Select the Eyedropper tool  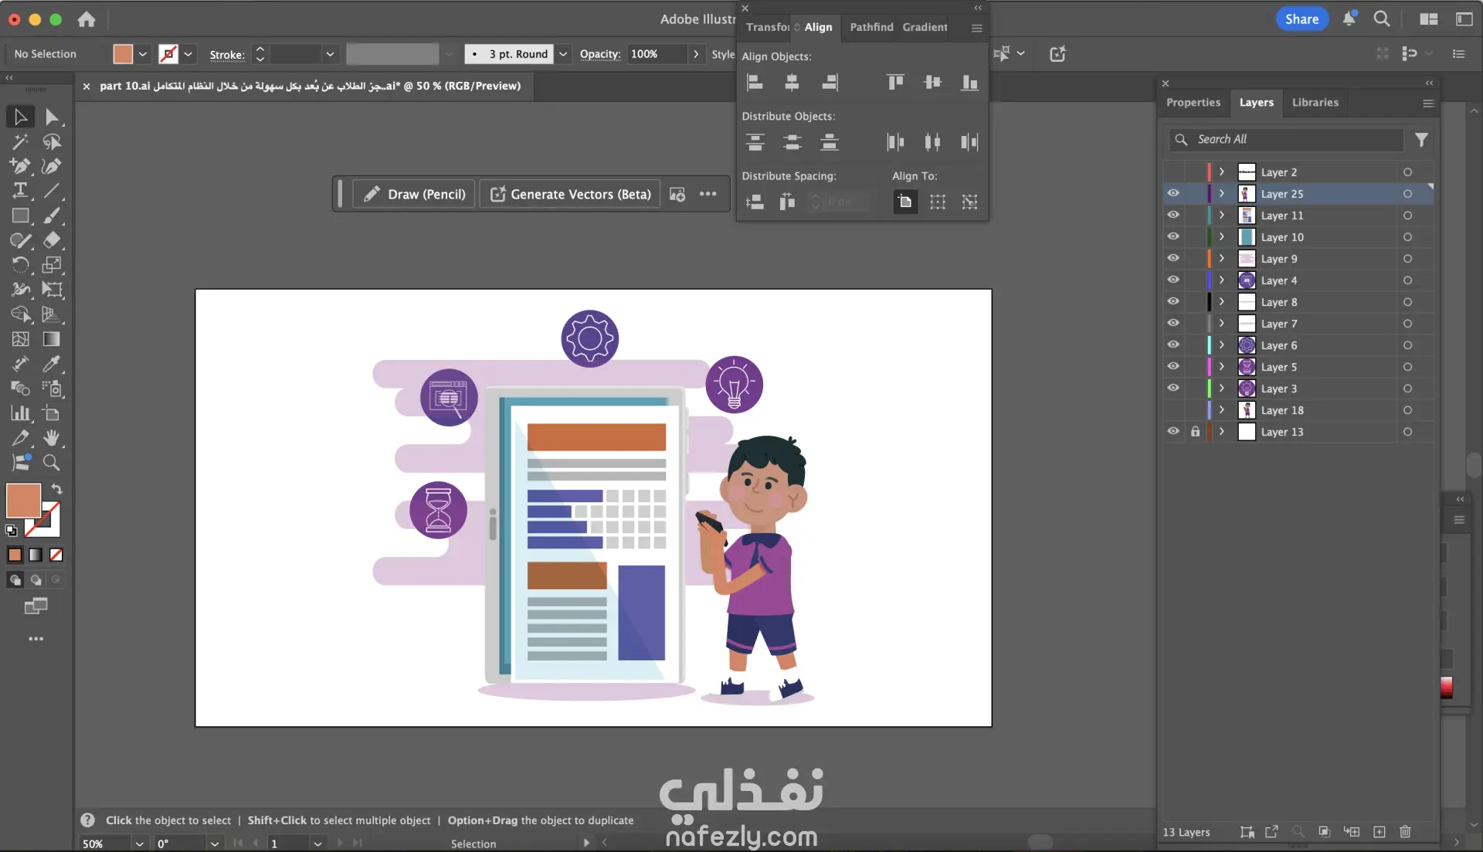click(52, 364)
